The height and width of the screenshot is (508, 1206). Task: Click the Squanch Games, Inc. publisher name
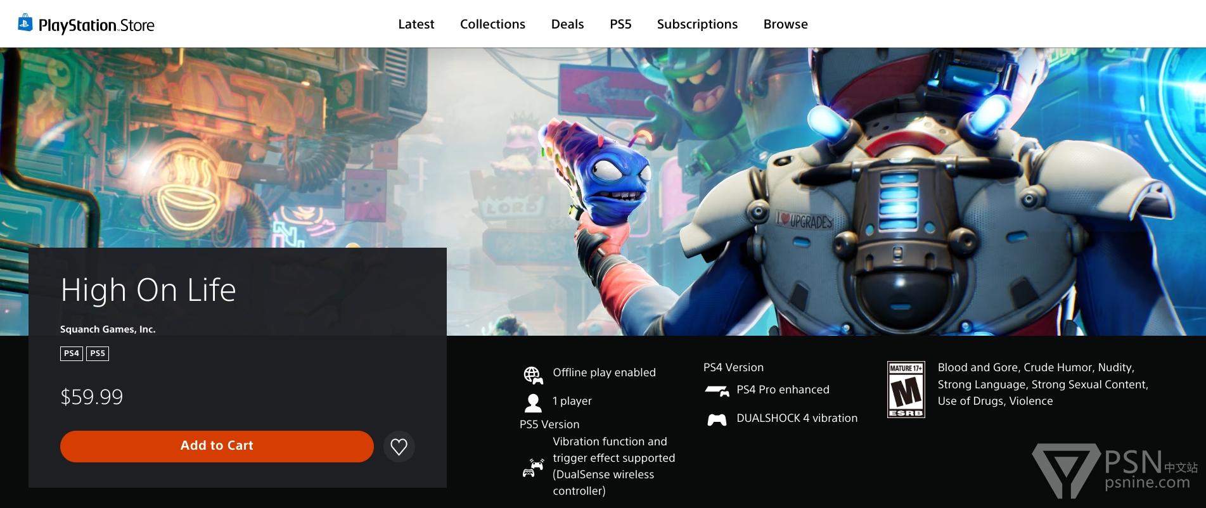click(x=108, y=329)
